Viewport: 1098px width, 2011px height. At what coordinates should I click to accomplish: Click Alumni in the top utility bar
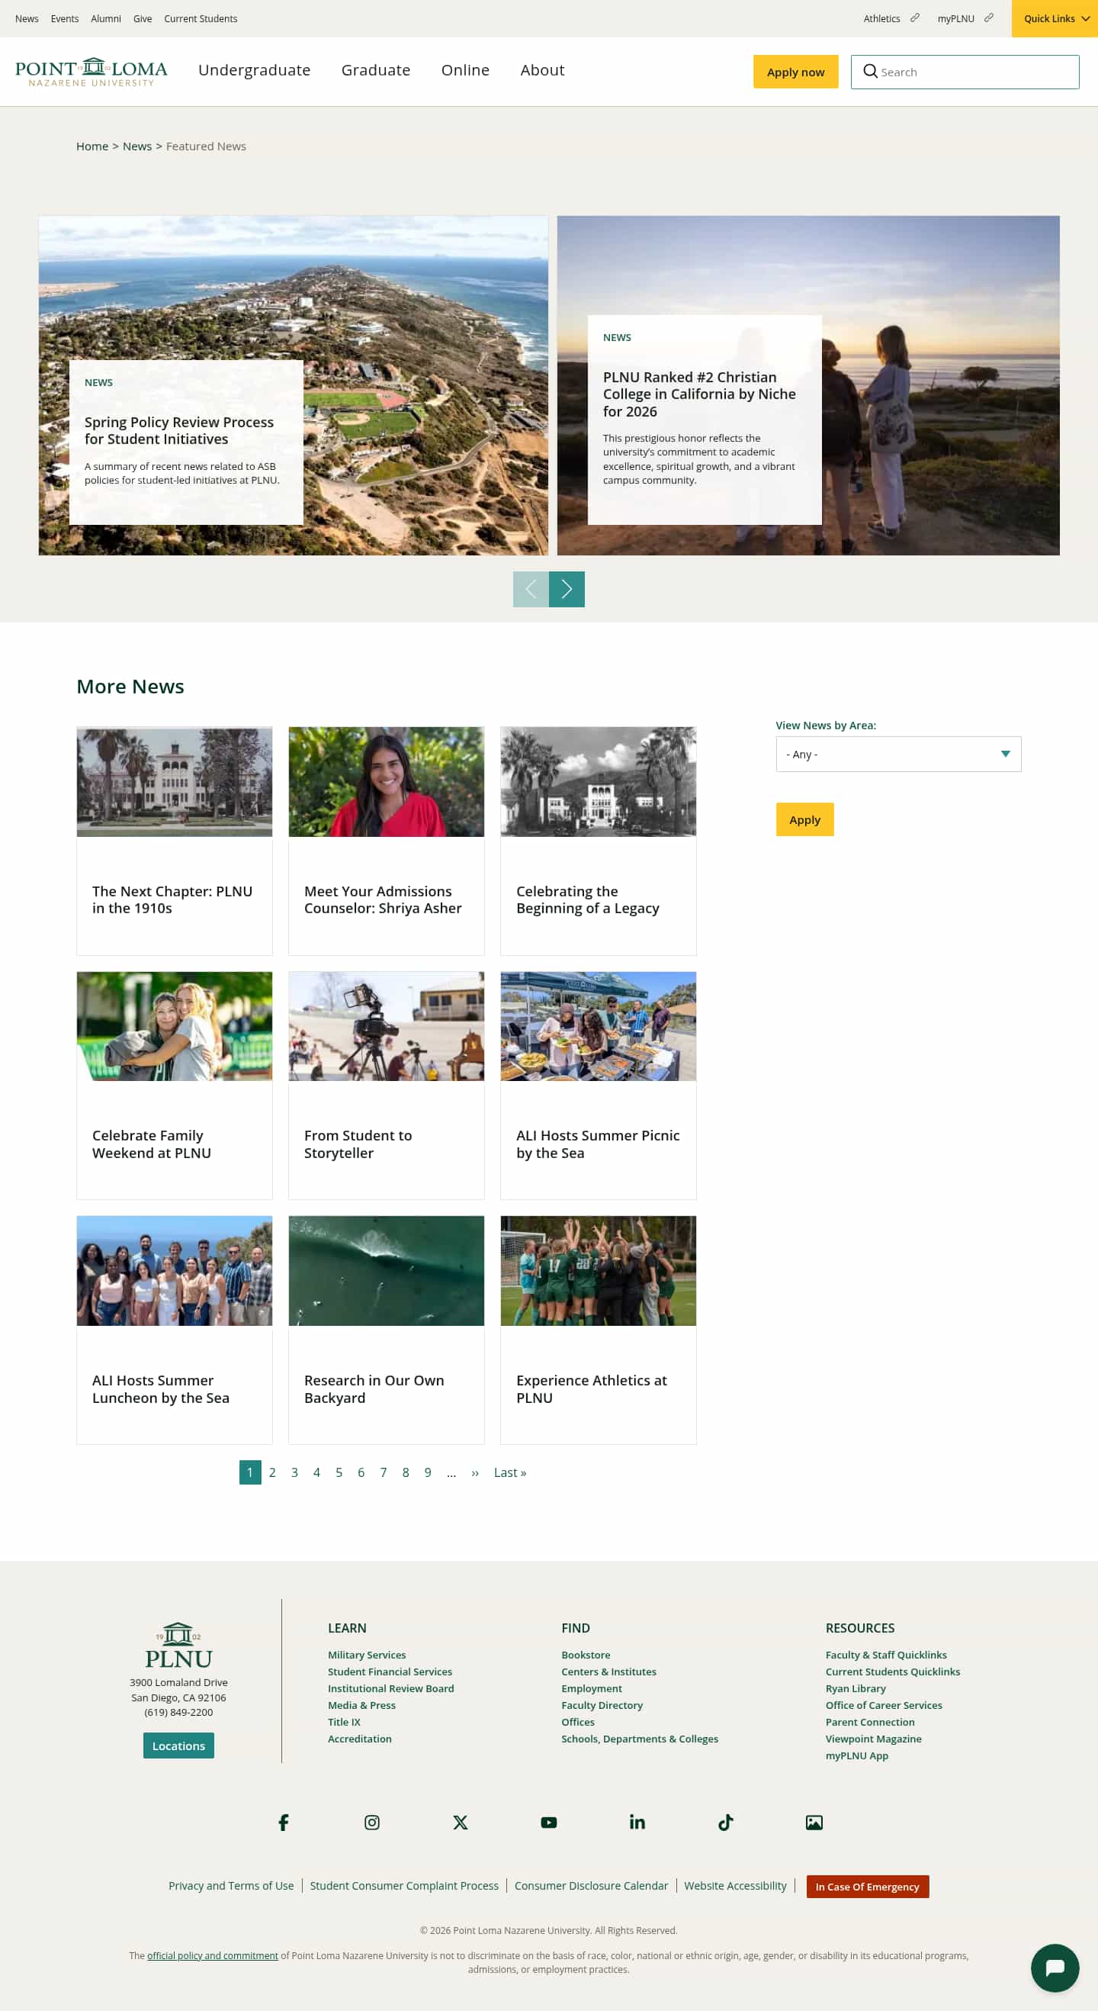click(x=105, y=19)
